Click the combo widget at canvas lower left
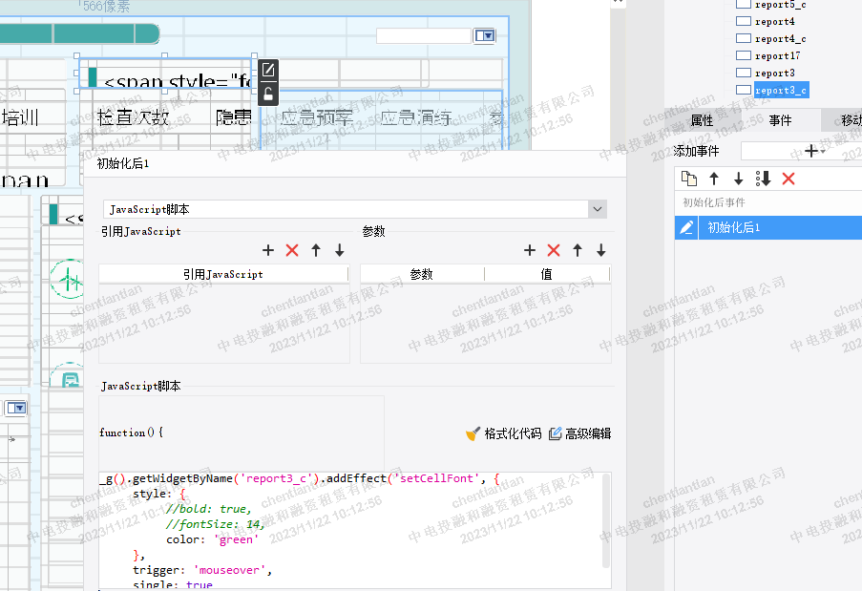Viewport: 862px width, 591px height. point(16,408)
